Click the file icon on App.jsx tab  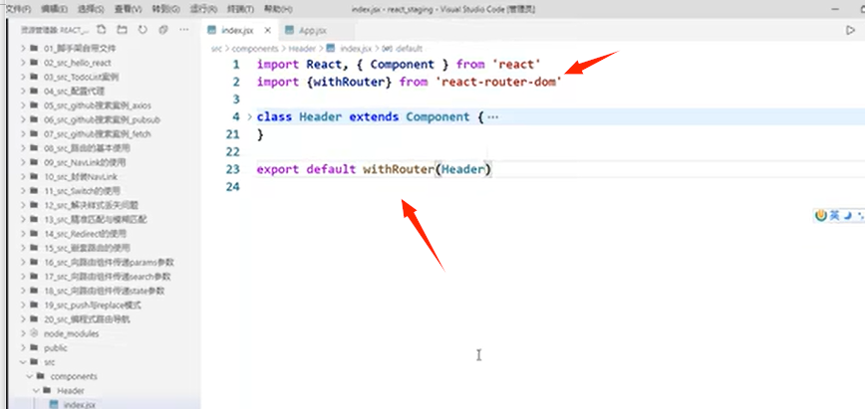tap(290, 30)
